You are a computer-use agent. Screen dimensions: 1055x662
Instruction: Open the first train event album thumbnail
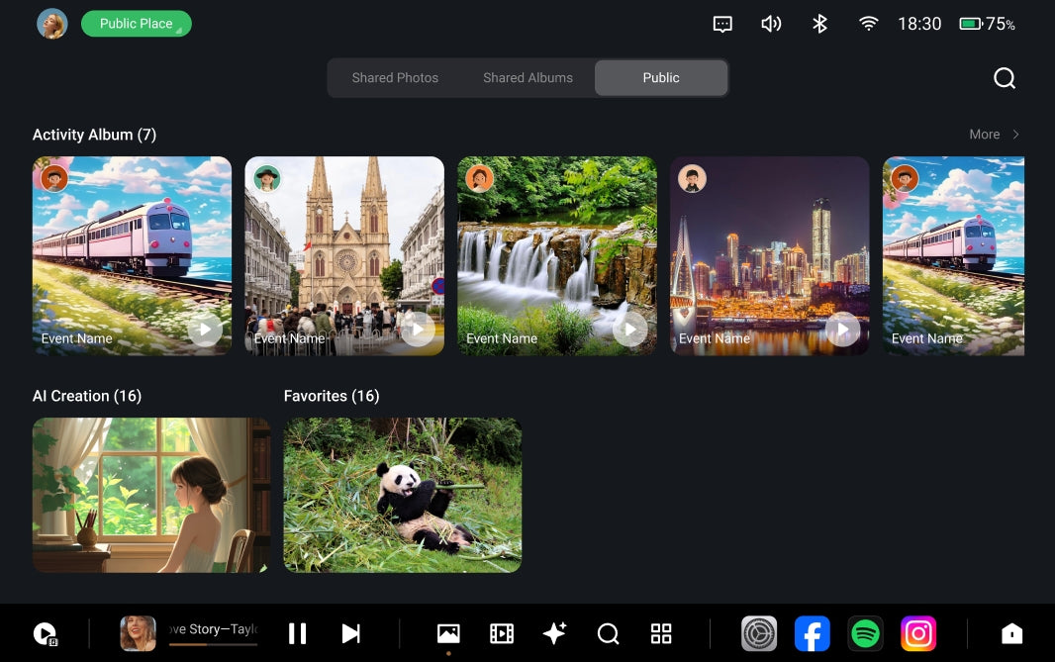pyautogui.click(x=132, y=255)
